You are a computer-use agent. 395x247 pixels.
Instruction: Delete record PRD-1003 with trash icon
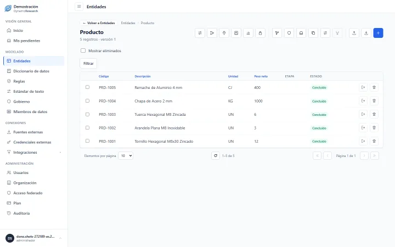pyautogui.click(x=374, y=114)
